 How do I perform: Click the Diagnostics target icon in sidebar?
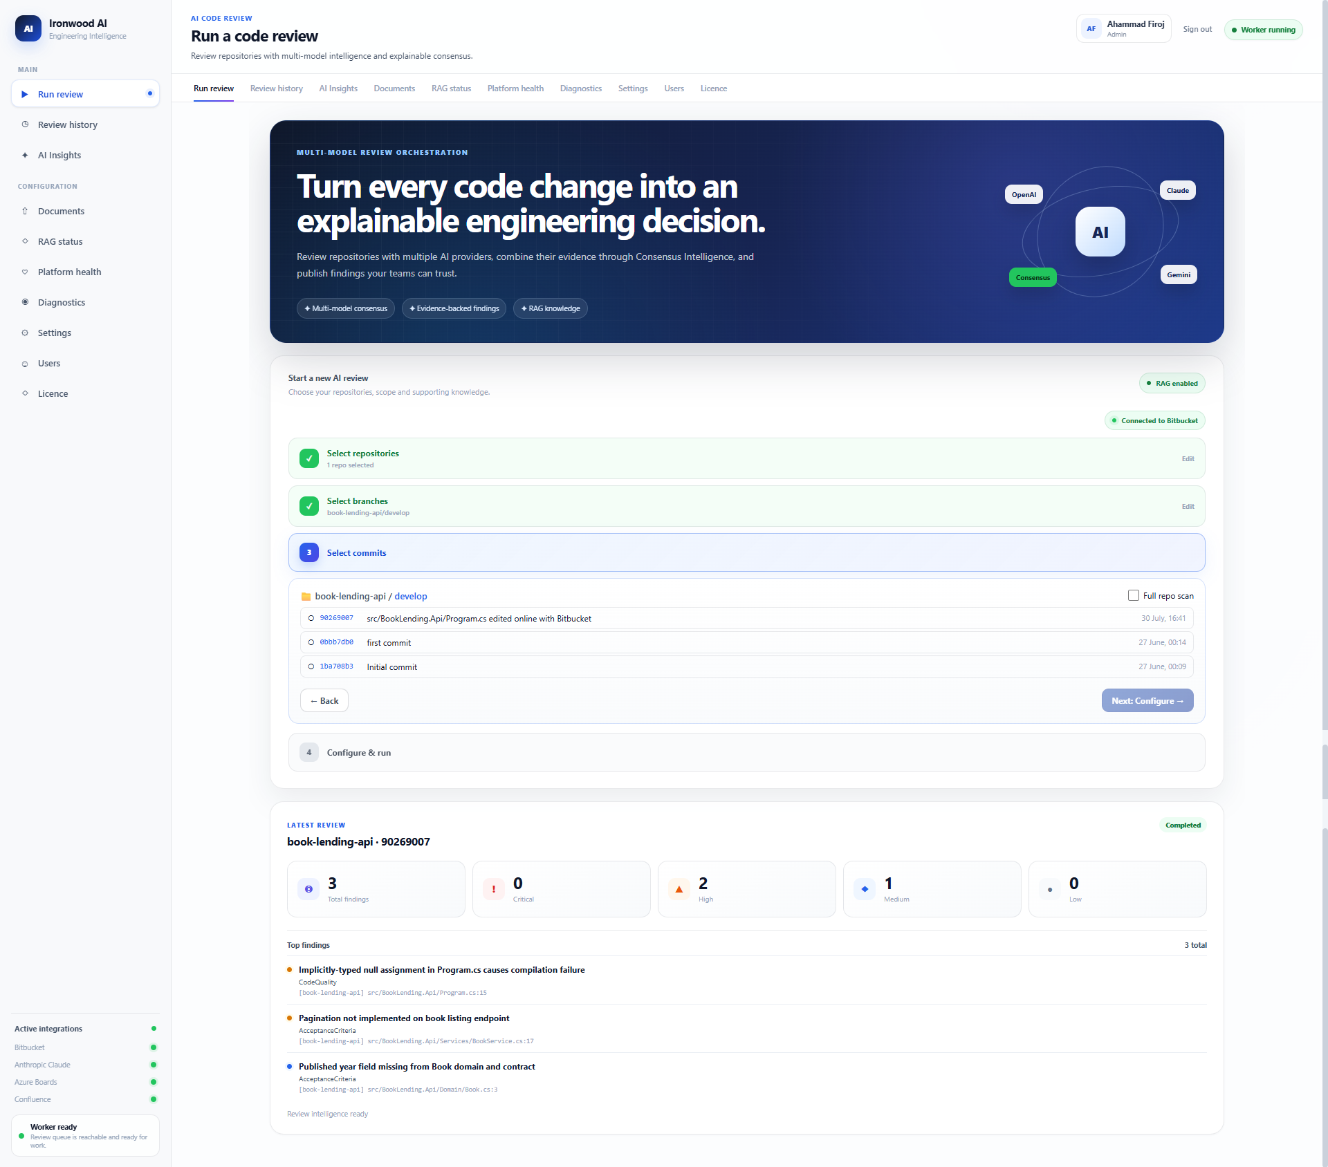25,302
